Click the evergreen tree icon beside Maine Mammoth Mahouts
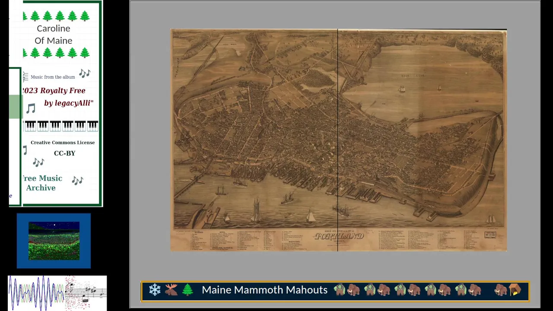Image resolution: width=553 pixels, height=311 pixels. tap(188, 290)
